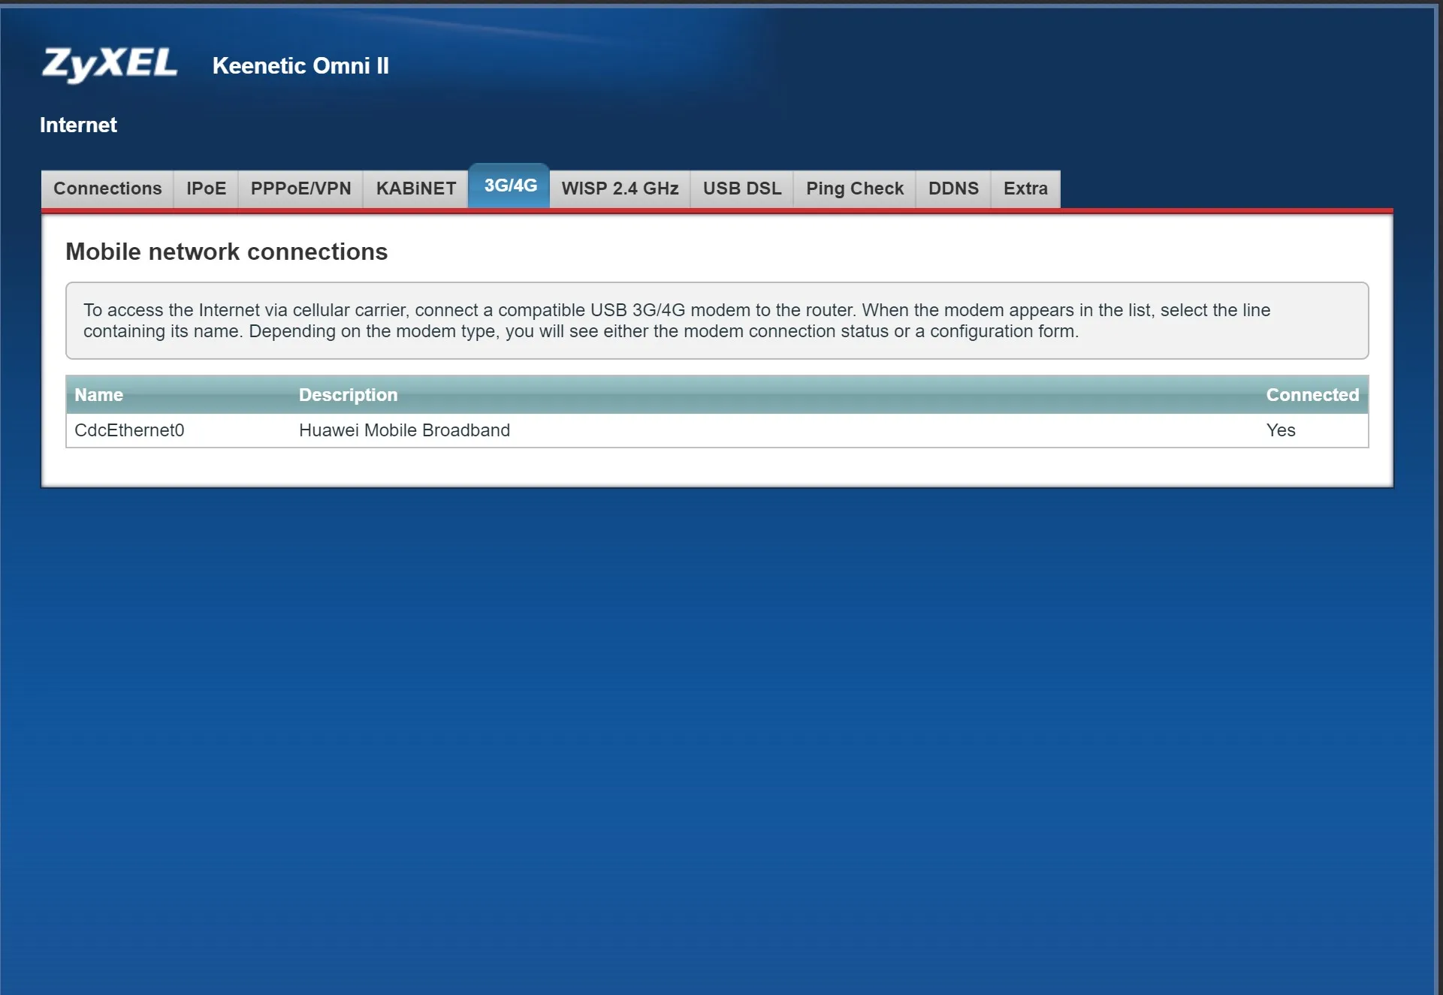Open the USB DSL tab
Screen dimensions: 1443x995
pos(742,188)
